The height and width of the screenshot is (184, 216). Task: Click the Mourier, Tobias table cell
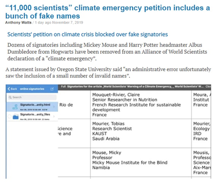point(141,133)
